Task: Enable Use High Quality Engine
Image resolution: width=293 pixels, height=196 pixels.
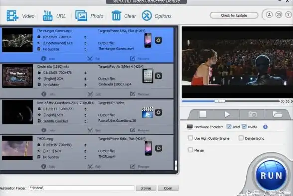Action: tap(190, 138)
